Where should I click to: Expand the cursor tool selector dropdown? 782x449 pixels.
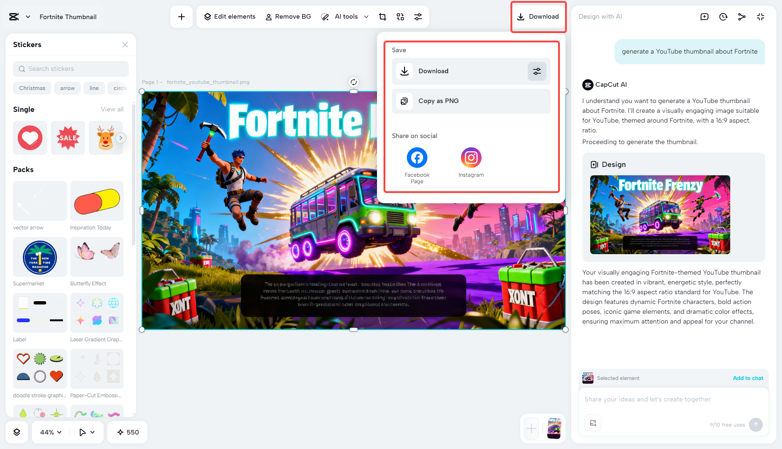click(x=86, y=432)
